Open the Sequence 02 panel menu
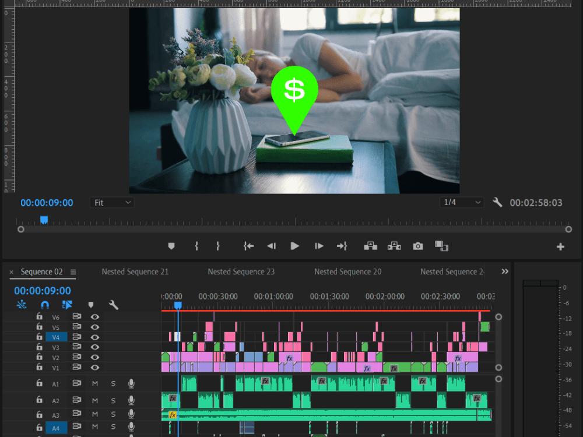 (73, 272)
